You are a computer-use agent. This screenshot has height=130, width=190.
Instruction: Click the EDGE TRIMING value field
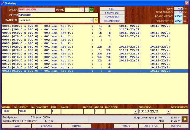pyautogui.click(x=178, y=12)
